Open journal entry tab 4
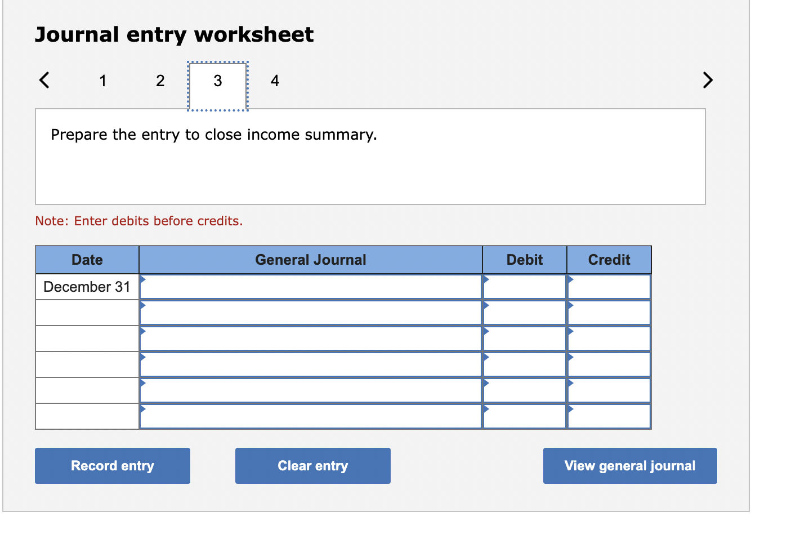Viewport: 787px width, 534px height. click(275, 81)
